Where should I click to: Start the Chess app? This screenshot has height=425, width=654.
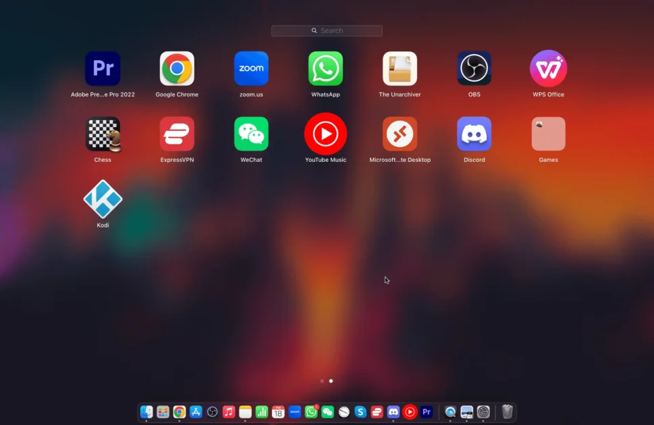103,133
